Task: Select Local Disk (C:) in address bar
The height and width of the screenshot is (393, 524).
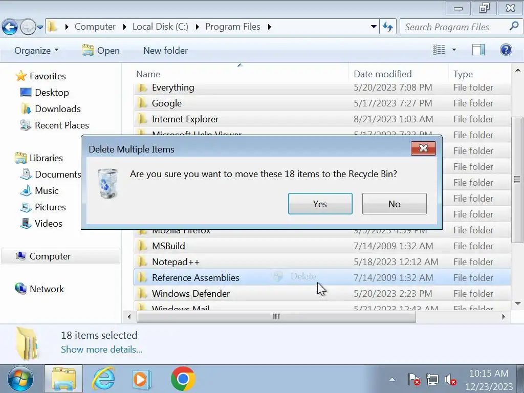Action: 160,27
